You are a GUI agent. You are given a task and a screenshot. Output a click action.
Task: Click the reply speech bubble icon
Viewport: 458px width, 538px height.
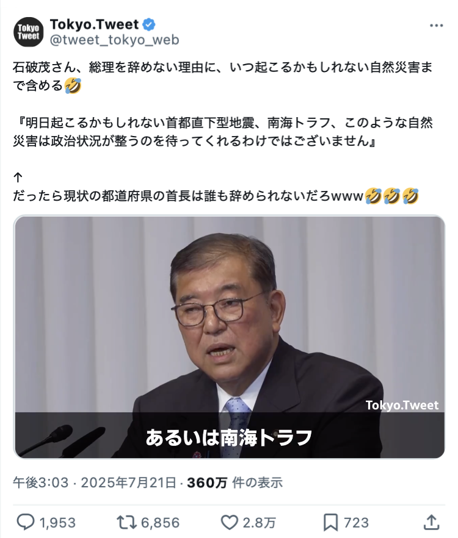26,522
